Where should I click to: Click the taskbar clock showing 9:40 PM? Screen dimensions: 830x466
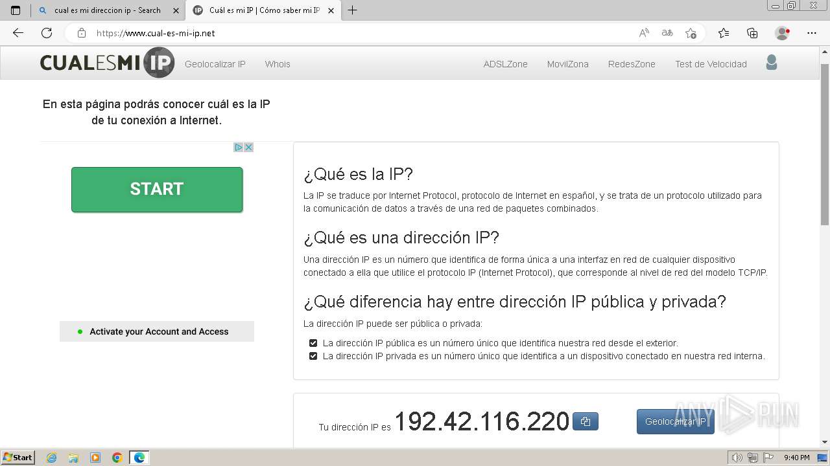796,458
